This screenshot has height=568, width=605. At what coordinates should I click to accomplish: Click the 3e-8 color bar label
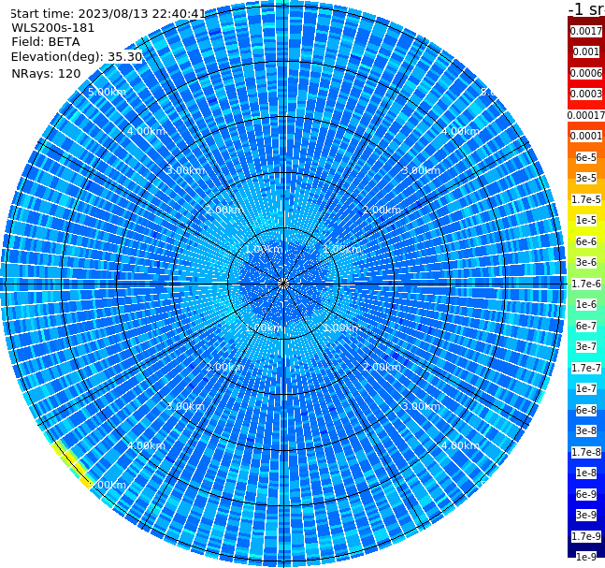click(586, 430)
